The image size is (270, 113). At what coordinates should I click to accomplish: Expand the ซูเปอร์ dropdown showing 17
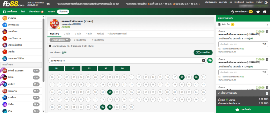click(36, 84)
